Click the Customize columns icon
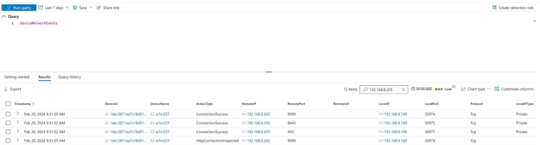The height and width of the screenshot is (145, 540). pos(497,89)
